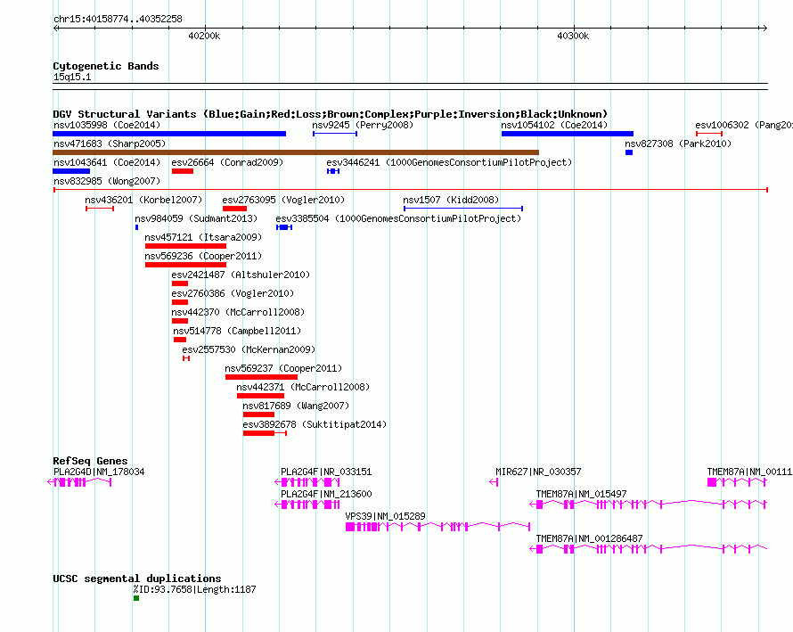
Task: Select nsv984059 (Sudmant2013) label
Action: 196,218
